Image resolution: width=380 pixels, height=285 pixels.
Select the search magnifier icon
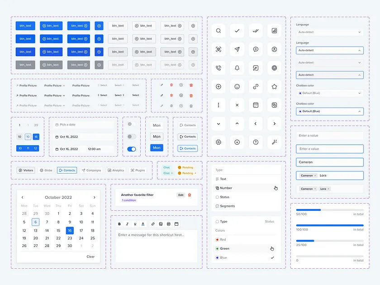click(218, 30)
